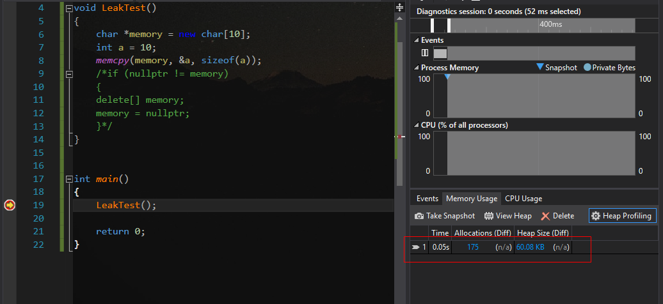Click the split editor window icon

(x=399, y=7)
